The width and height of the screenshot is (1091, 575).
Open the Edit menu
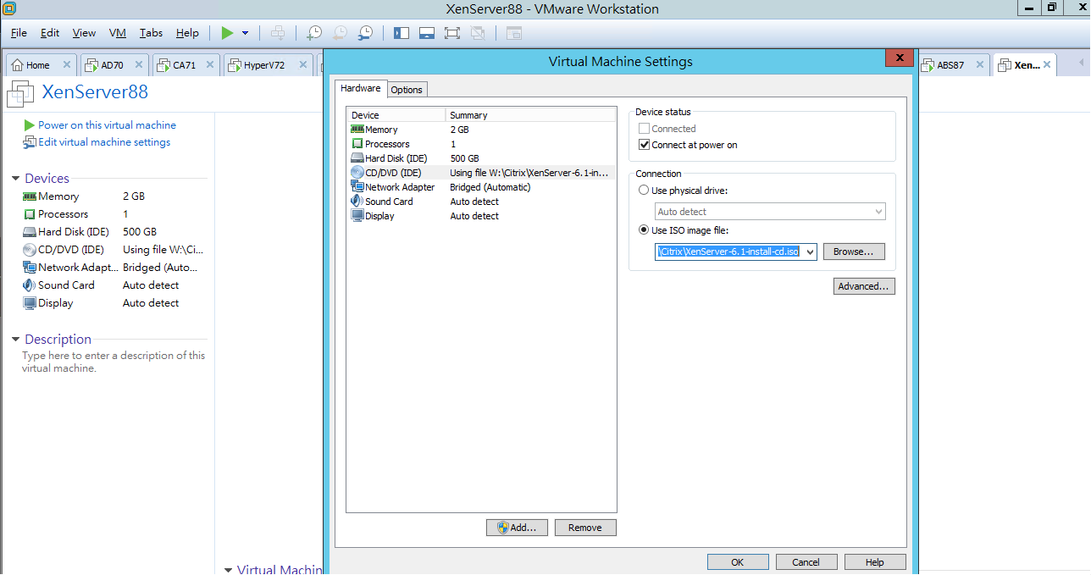click(50, 33)
